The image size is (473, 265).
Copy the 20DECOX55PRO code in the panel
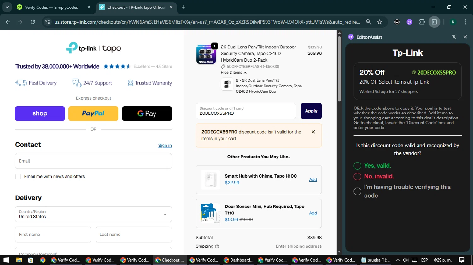pyautogui.click(x=434, y=72)
